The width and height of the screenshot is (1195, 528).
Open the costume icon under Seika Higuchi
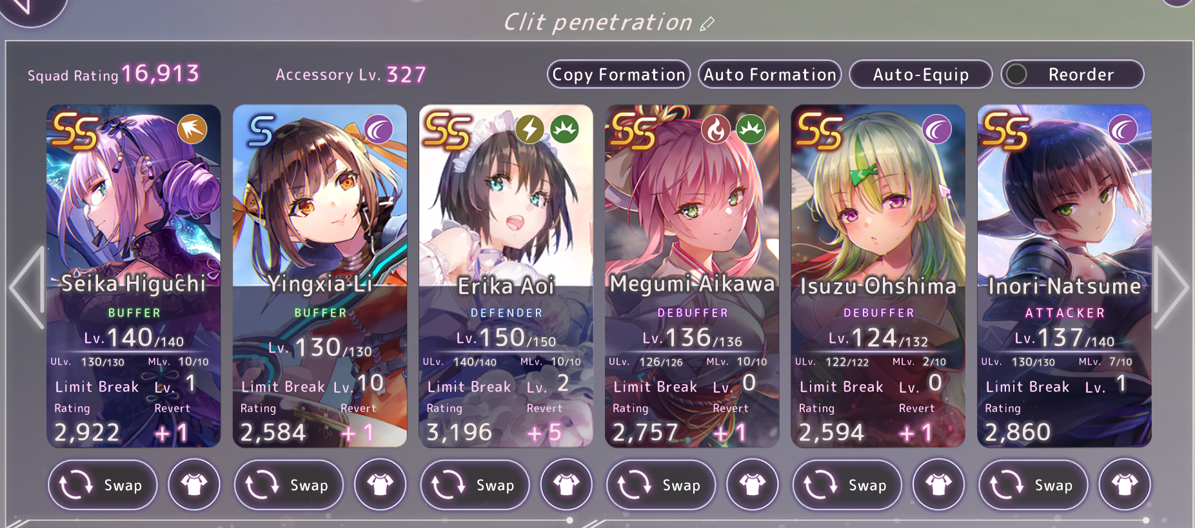[194, 485]
